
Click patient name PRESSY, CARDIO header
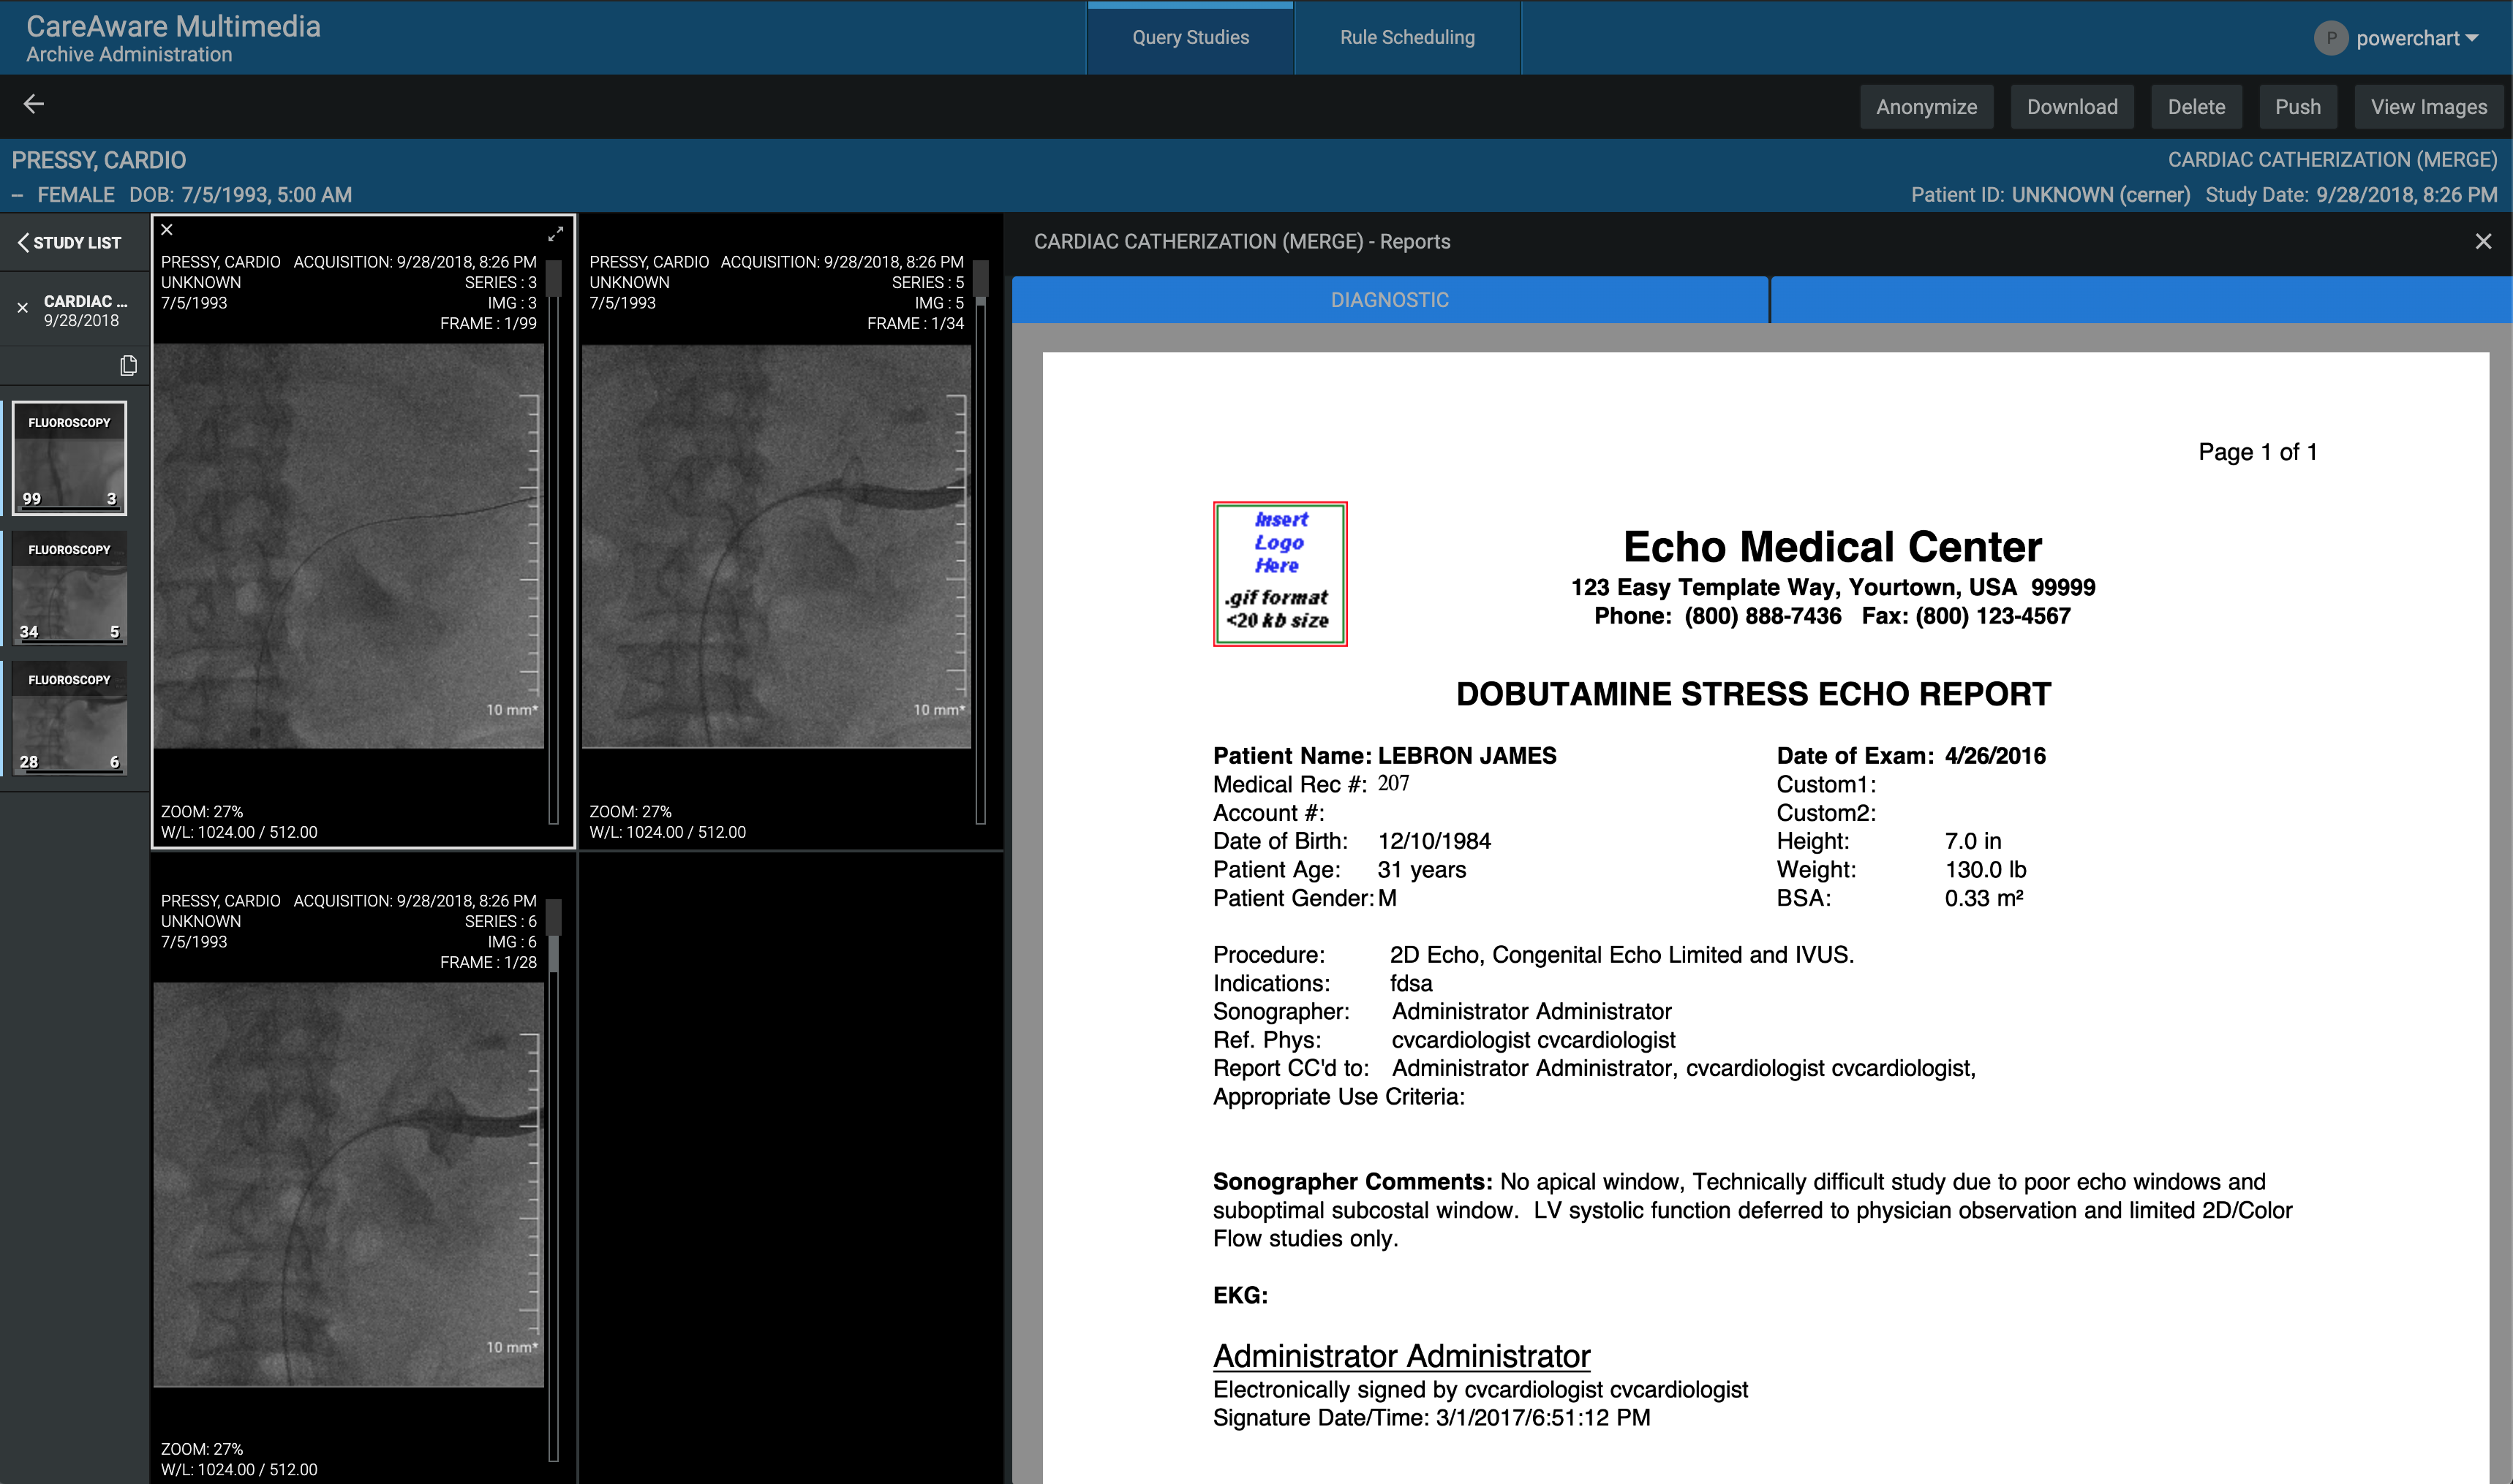(99, 160)
